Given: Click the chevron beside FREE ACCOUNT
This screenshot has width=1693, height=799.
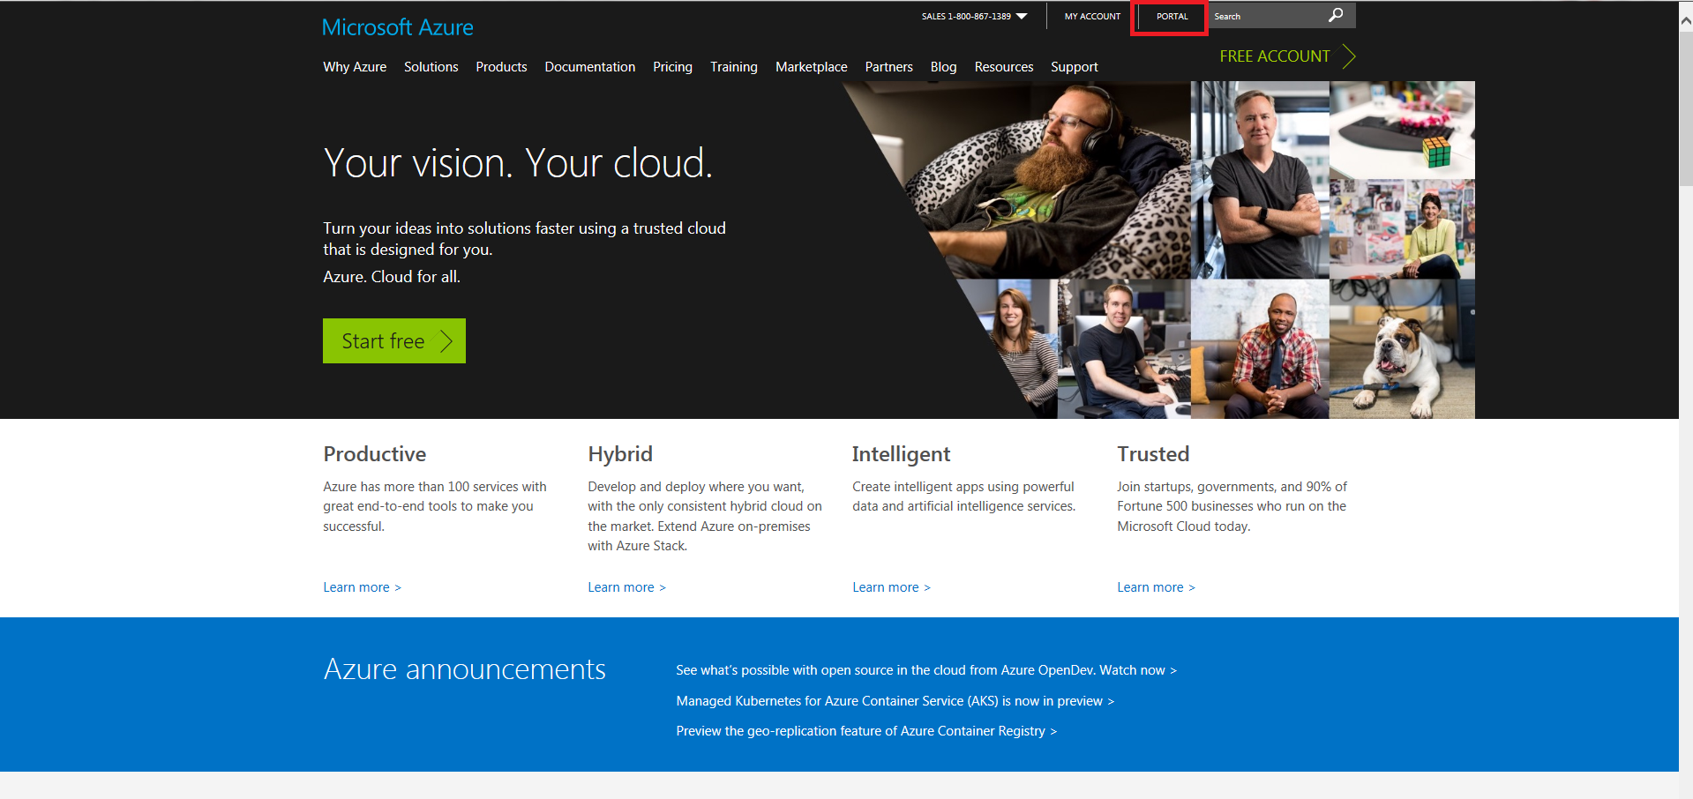Looking at the screenshot, I should click(x=1348, y=56).
